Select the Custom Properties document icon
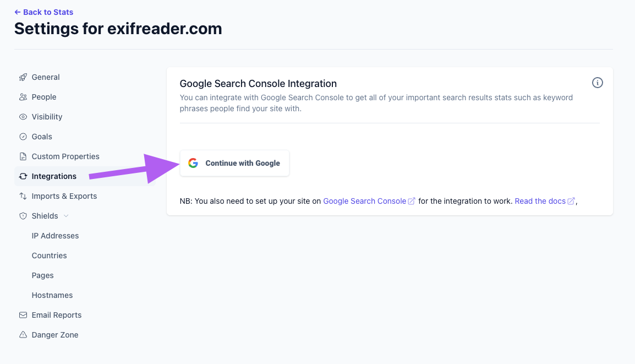 [x=22, y=156]
